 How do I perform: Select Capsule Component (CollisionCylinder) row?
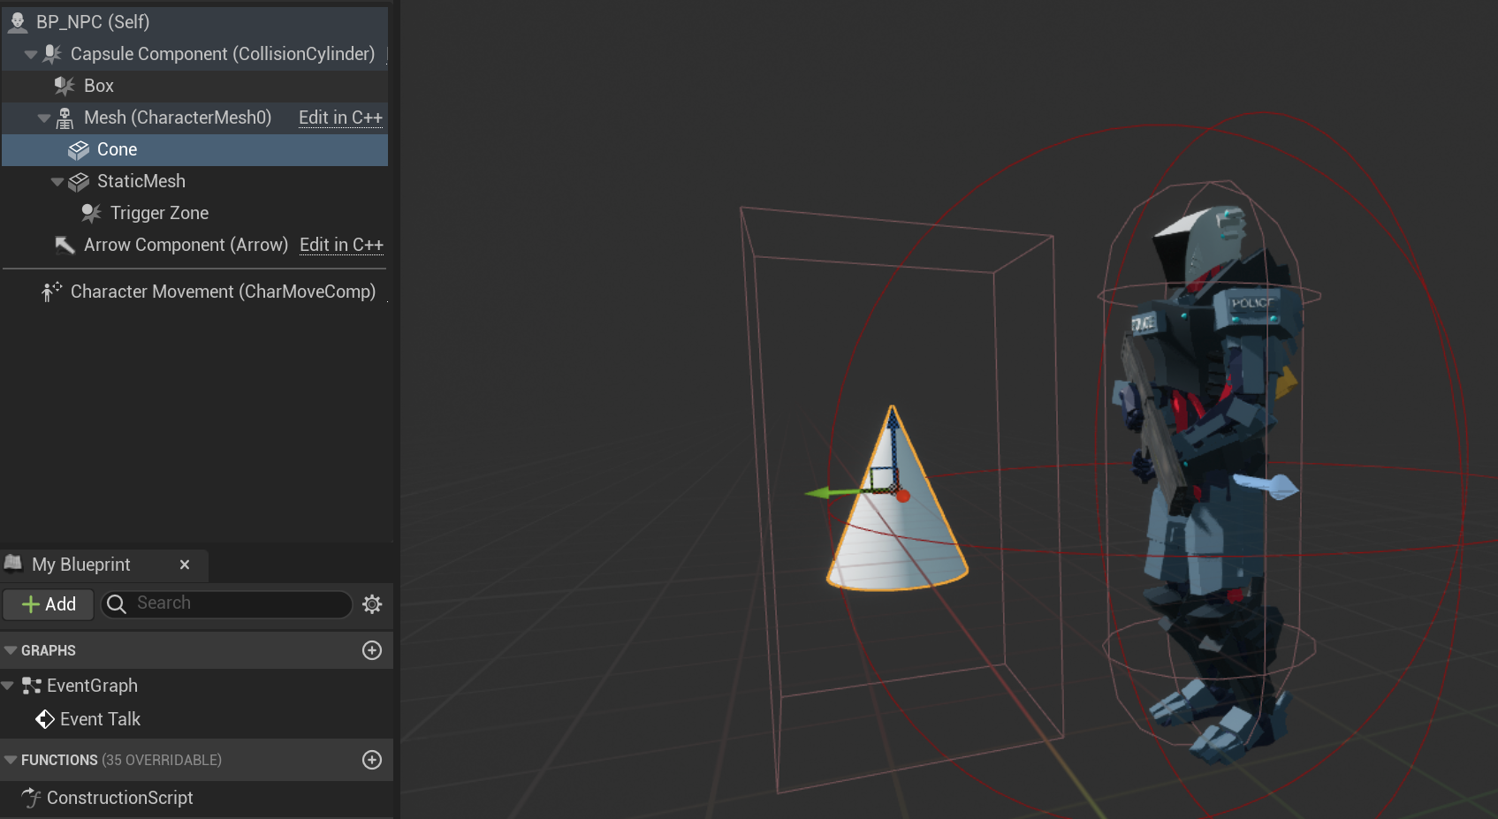click(x=194, y=54)
